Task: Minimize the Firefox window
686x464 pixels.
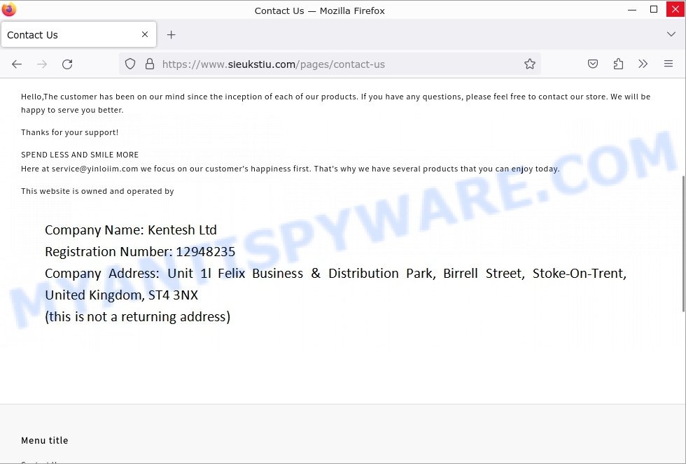Action: pyautogui.click(x=631, y=10)
